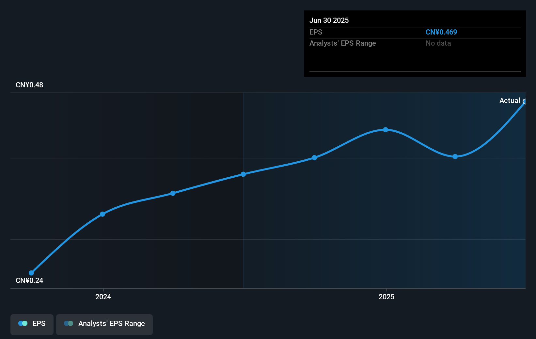Screen dimensions: 536x339
Task: Collapse the Analysts' EPS Range row
Action: [x=342, y=43]
